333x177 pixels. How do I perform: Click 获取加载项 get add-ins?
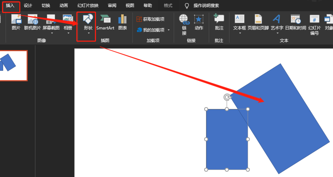pyautogui.click(x=150, y=19)
